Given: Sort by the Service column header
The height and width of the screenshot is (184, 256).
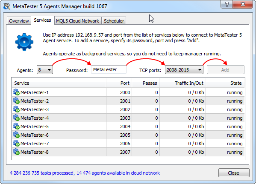Looking at the screenshot, I should point(59,83).
